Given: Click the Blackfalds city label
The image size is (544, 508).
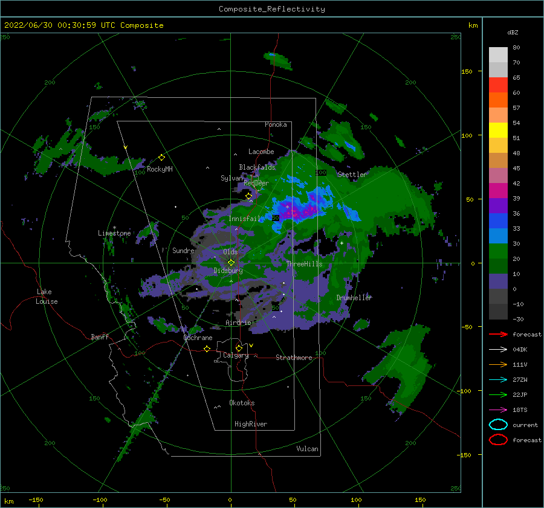Looking at the screenshot, I should click(x=257, y=167).
